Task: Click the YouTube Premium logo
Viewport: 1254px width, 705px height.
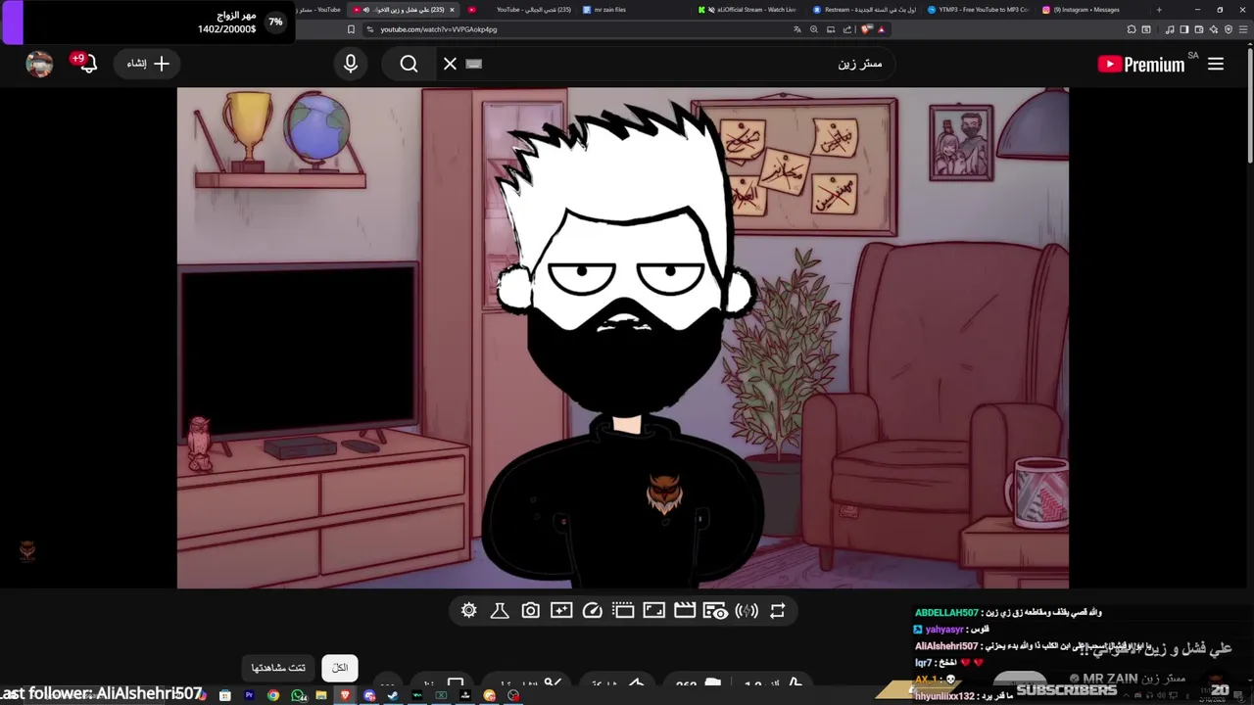Action: pos(1141,64)
